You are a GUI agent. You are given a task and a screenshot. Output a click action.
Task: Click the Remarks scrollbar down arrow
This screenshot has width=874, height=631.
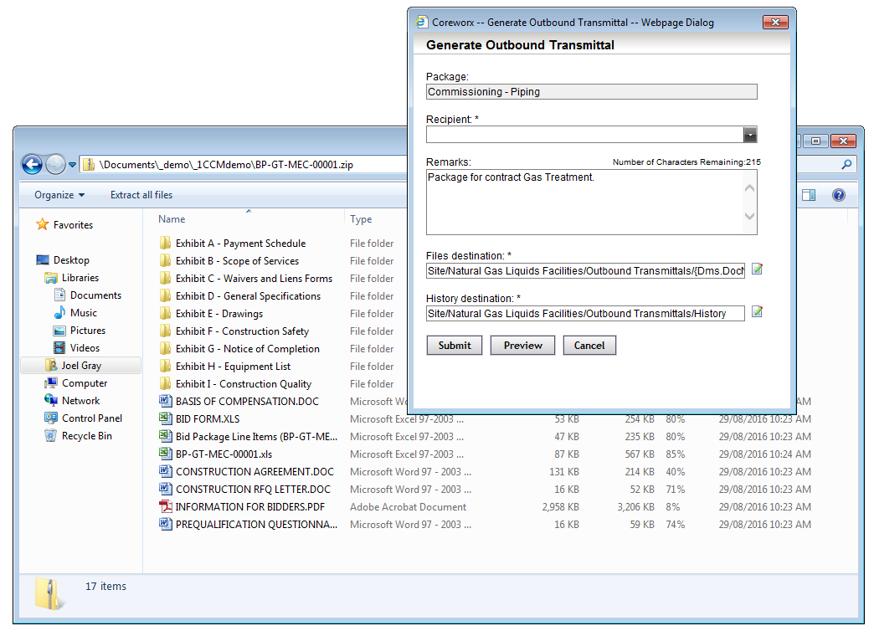pos(750,216)
